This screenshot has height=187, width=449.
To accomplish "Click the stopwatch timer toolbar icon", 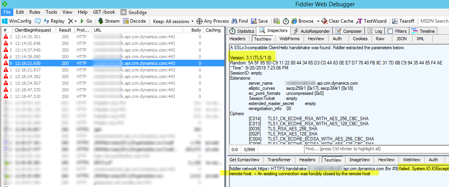I will tap(286, 21).
